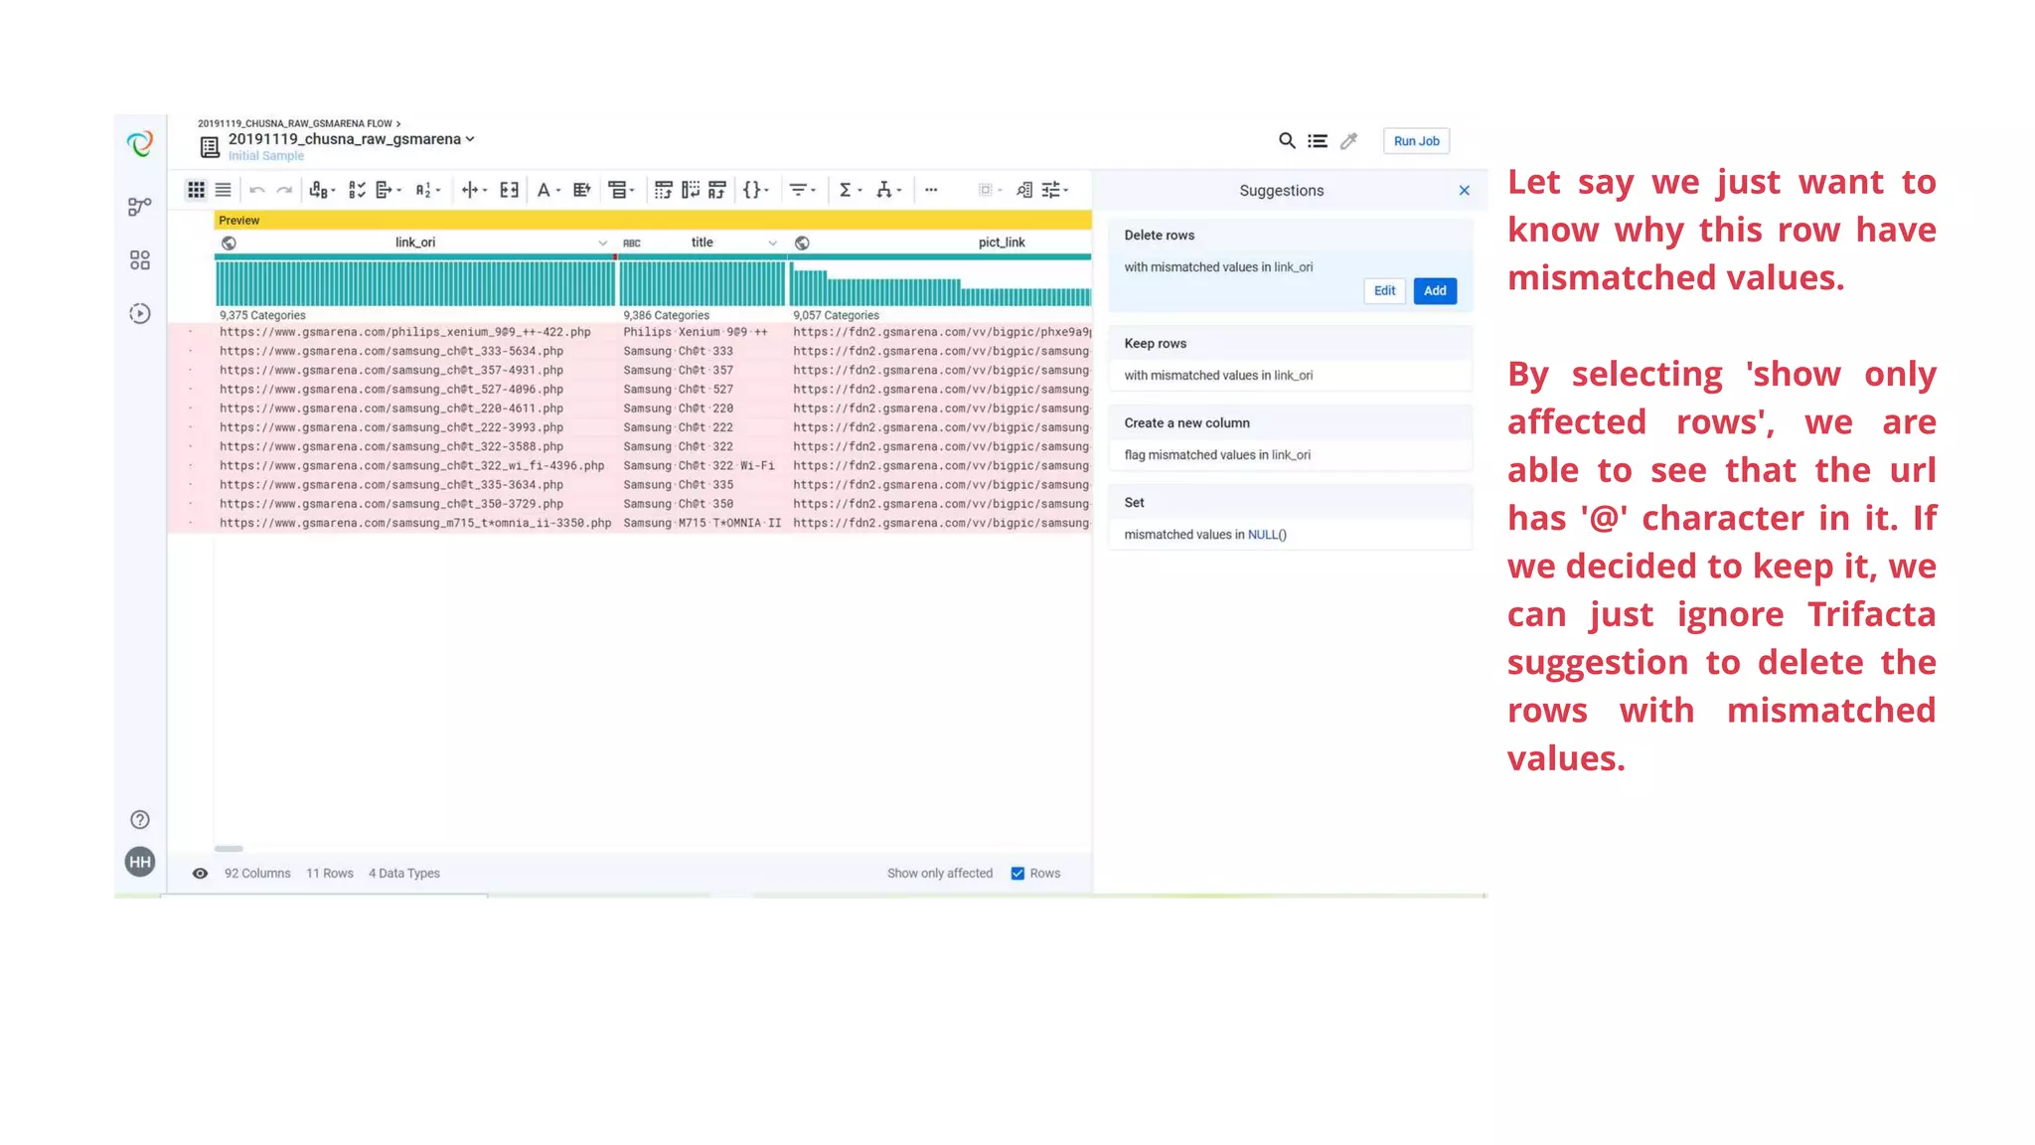Click the '92 Columns' status text
Image resolution: width=2035 pixels, height=1145 pixels.
257,874
